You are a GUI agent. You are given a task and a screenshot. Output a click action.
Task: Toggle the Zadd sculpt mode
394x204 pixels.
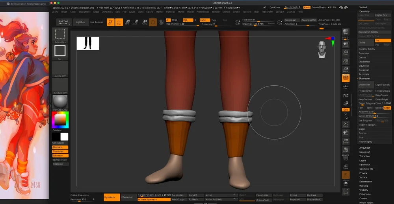point(204,20)
